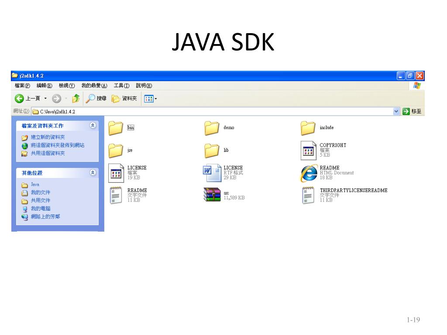The image size is (447, 335).
Task: Open the demo folder icon
Action: coord(212,128)
